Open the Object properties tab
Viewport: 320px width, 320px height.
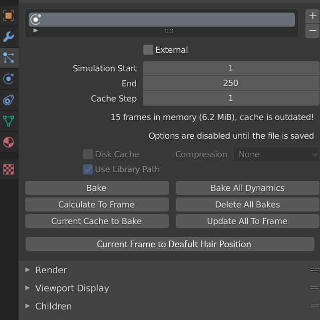coord(9,16)
